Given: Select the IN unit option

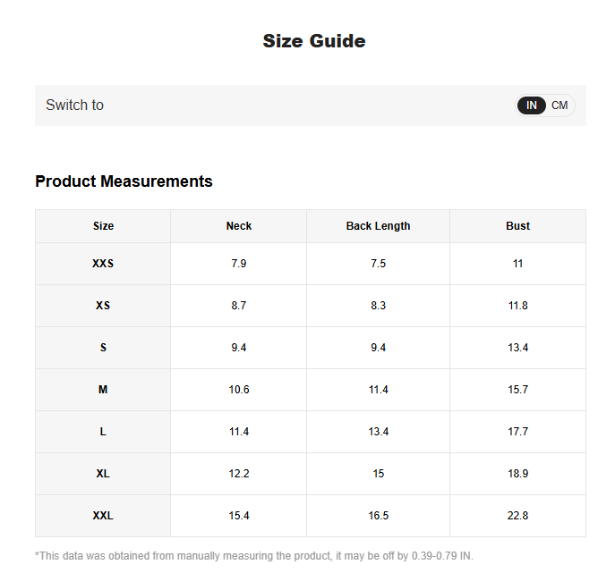Looking at the screenshot, I should click(532, 105).
